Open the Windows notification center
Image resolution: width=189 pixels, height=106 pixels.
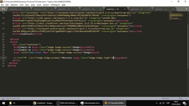click(185, 103)
